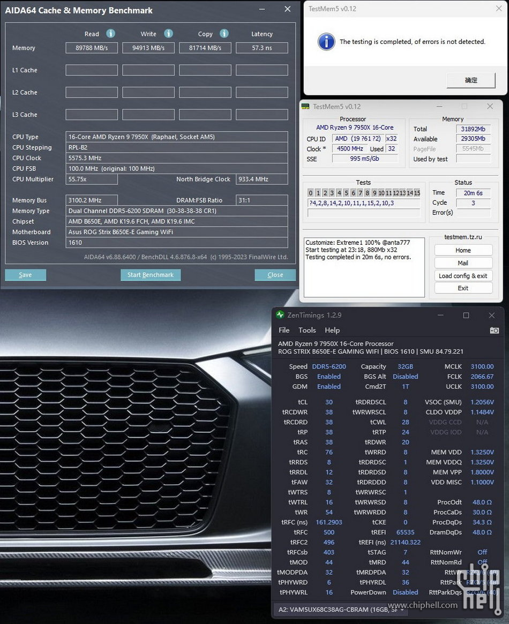The width and height of the screenshot is (509, 624).
Task: Click the testmem.tz.ru link text
Action: (463, 237)
